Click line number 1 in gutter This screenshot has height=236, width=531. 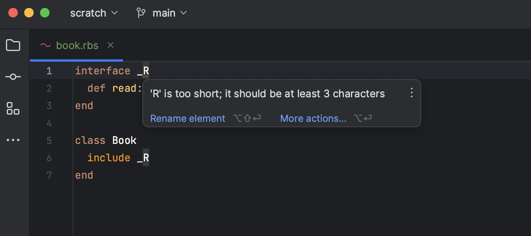point(49,71)
